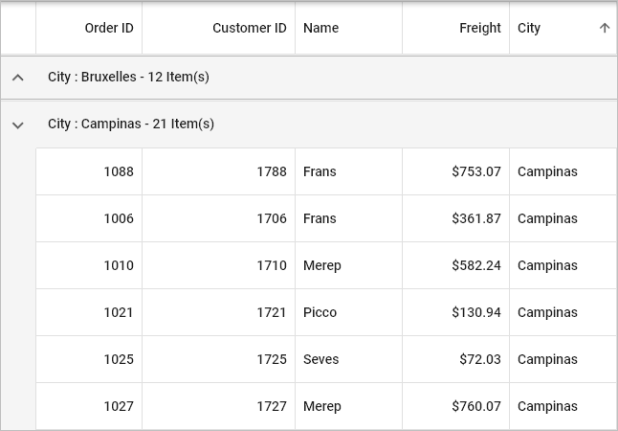Select Order ID cell 1006
The image size is (618, 431).
tap(89, 218)
